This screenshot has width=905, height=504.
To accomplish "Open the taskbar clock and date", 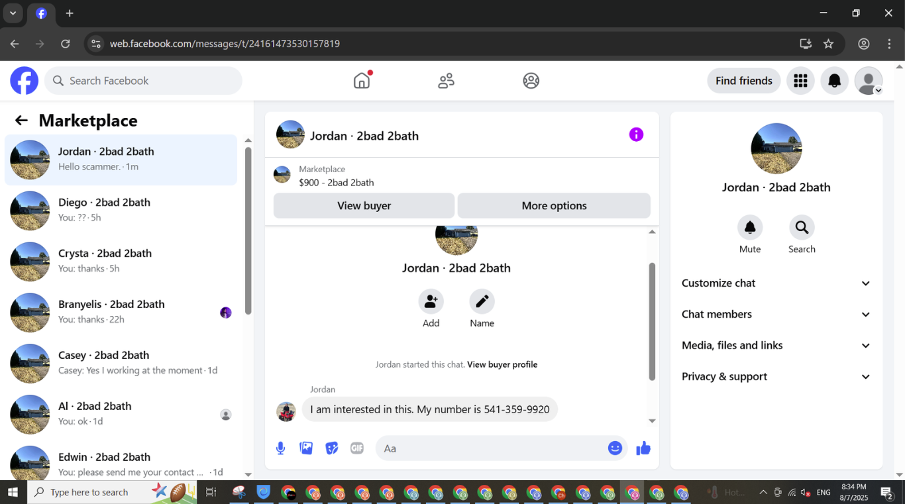I will click(x=853, y=492).
